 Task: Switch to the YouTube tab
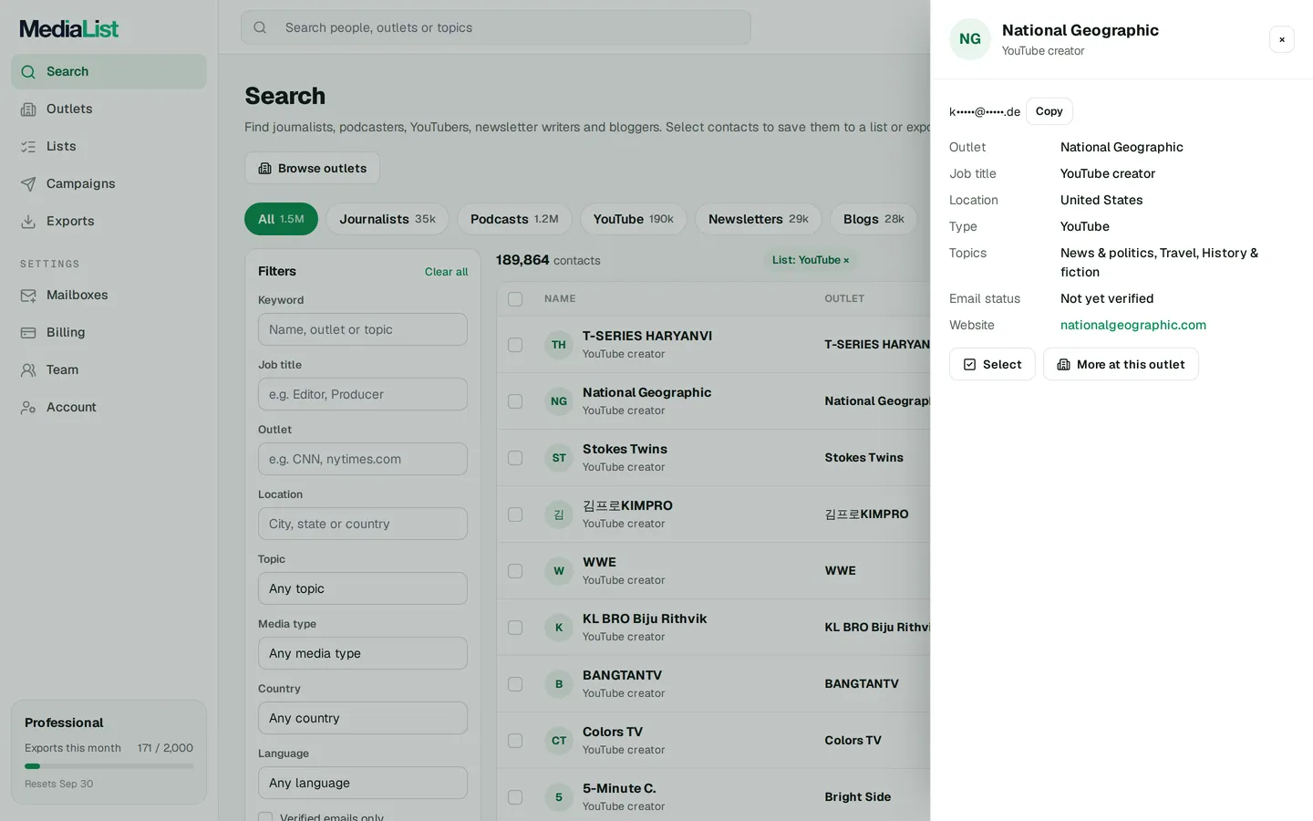click(x=634, y=219)
